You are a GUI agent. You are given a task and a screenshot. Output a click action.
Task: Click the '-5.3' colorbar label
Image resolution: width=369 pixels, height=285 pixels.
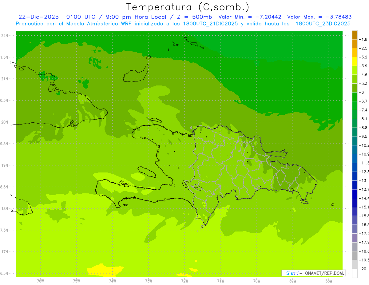point(363,83)
